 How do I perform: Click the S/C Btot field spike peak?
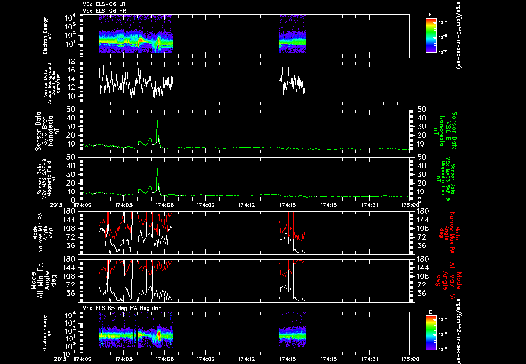[x=157, y=117]
